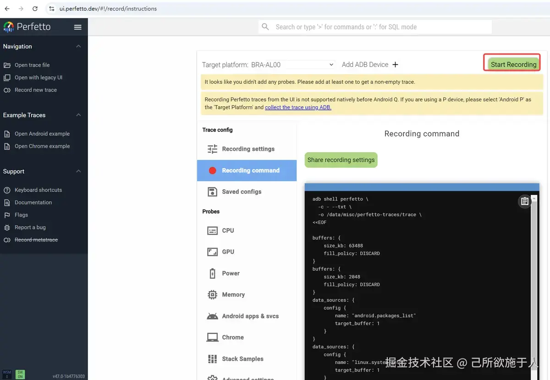Click the Power battery icon
The image size is (550, 380).
coord(212,273)
